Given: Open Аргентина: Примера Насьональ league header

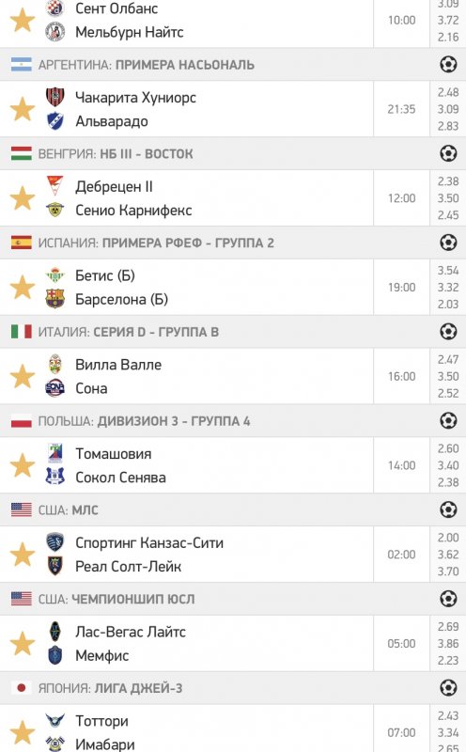Looking at the screenshot, I should tap(233, 64).
